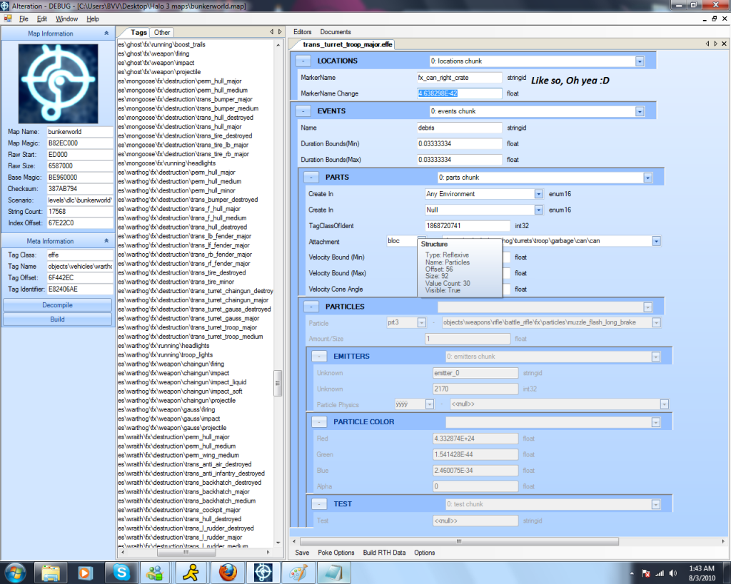Open Firefox from the taskbar
This screenshot has width=731, height=584.
pyautogui.click(x=228, y=573)
